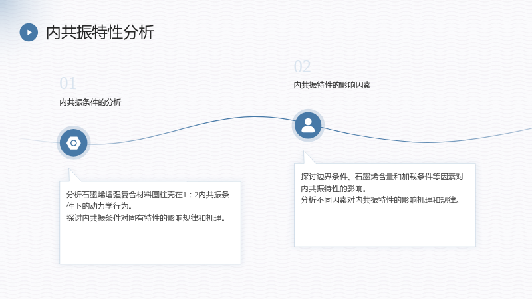The width and height of the screenshot is (532, 299).
Task: Click the pointer tail of the right callout
Action: [308, 158]
